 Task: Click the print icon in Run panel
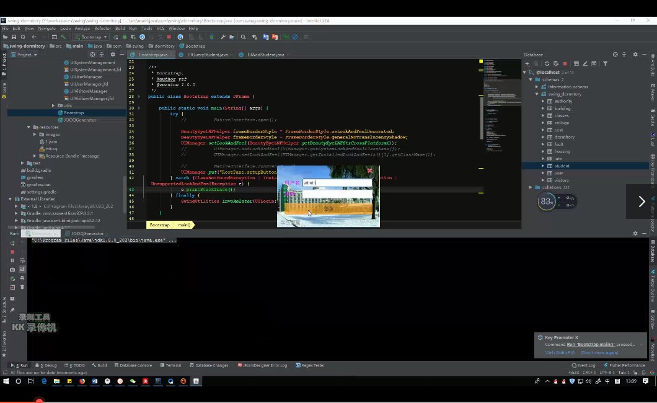22,278
